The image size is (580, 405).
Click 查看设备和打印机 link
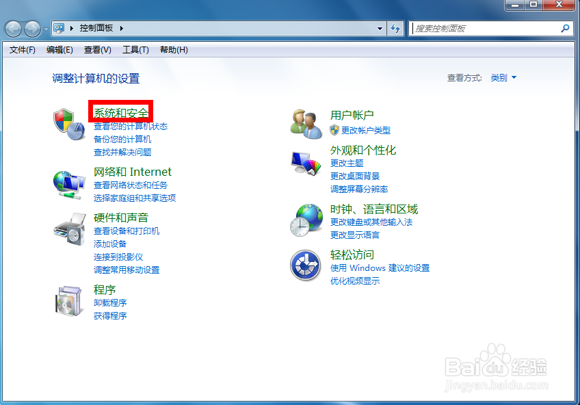tap(127, 231)
